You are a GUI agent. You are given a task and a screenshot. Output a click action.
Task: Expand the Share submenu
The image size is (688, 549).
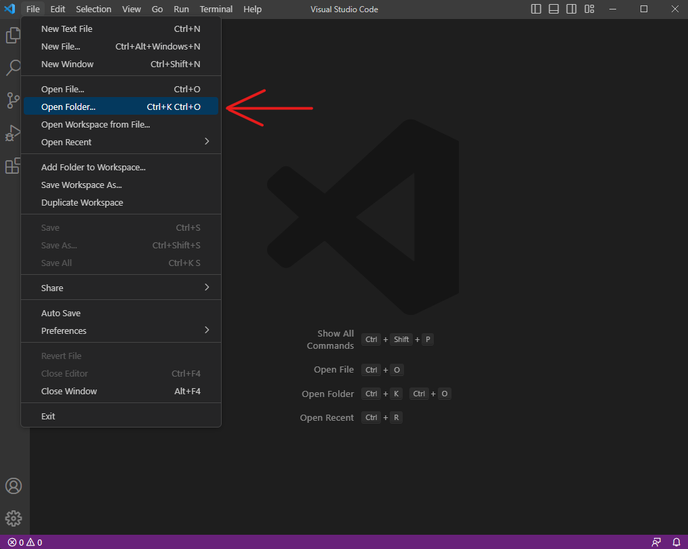[x=122, y=288]
